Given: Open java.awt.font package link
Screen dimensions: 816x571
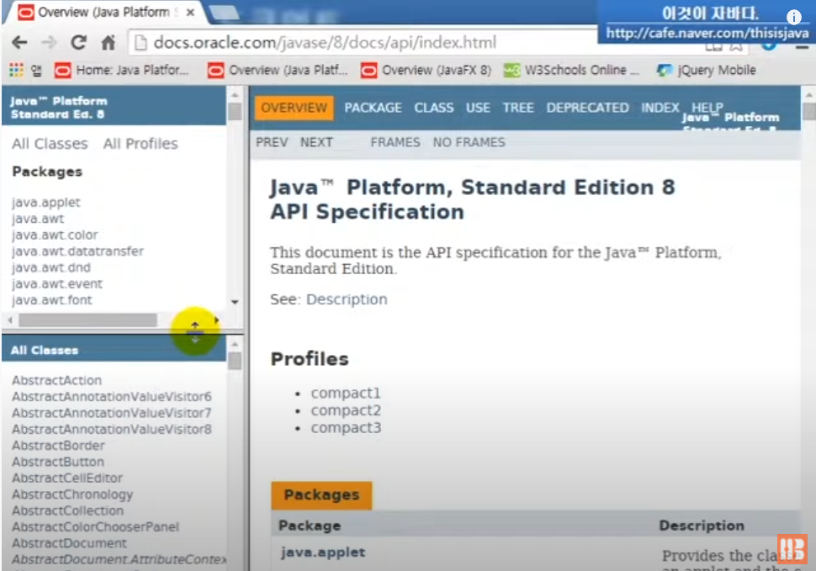Looking at the screenshot, I should (51, 300).
